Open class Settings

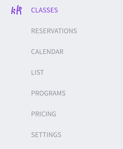(x=46, y=135)
